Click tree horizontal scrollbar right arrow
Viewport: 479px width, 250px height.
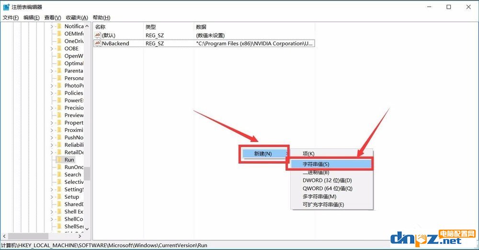pos(80,236)
